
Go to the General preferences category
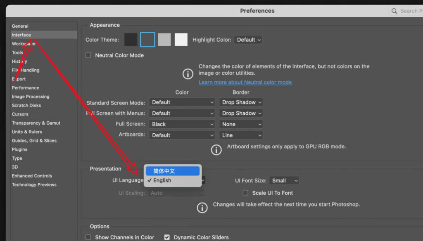click(20, 26)
